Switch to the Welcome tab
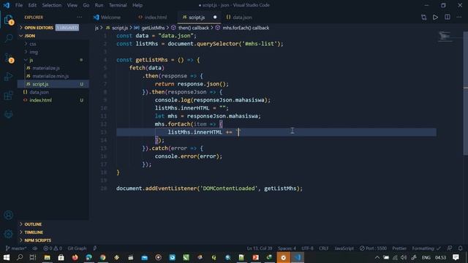Image resolution: width=468 pixels, height=263 pixels. [x=107, y=18]
